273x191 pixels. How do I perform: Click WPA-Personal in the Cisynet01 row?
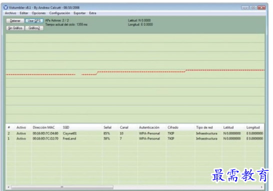149,133
